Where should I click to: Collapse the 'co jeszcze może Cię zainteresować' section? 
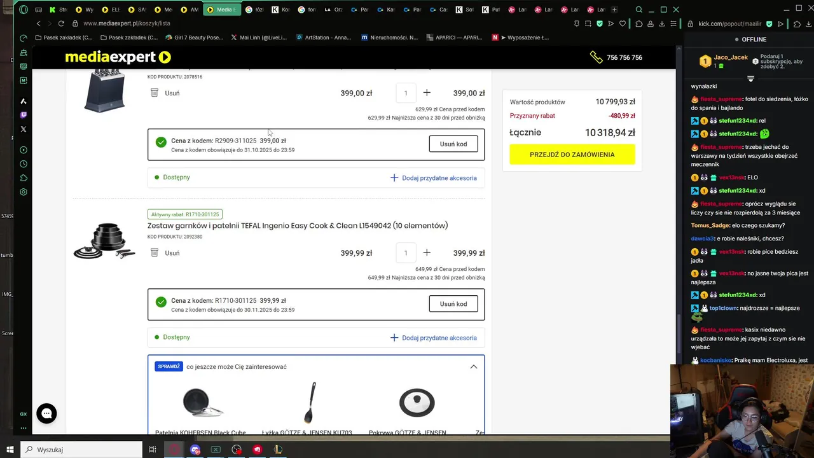[474, 366]
